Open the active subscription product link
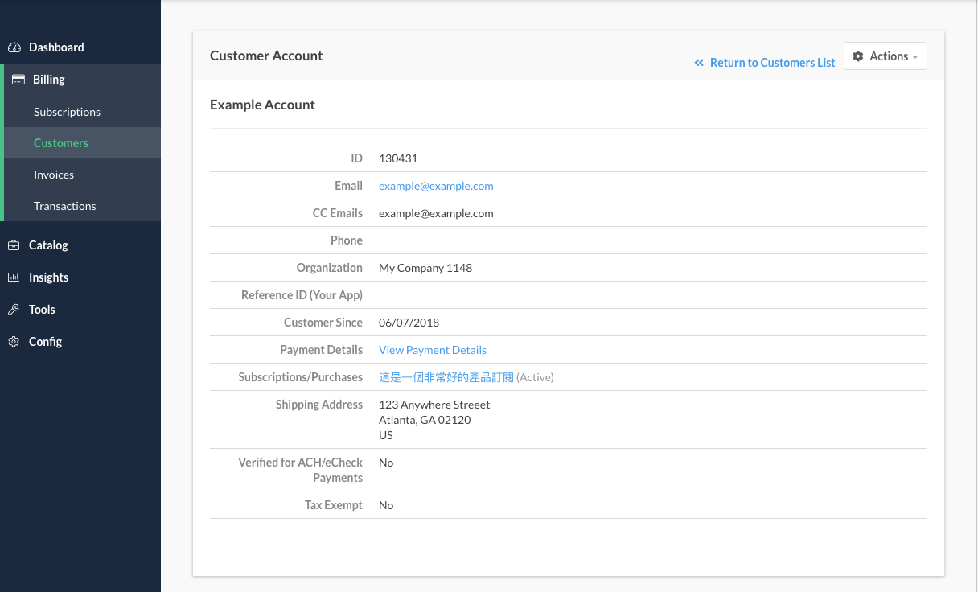This screenshot has width=978, height=592. click(446, 377)
